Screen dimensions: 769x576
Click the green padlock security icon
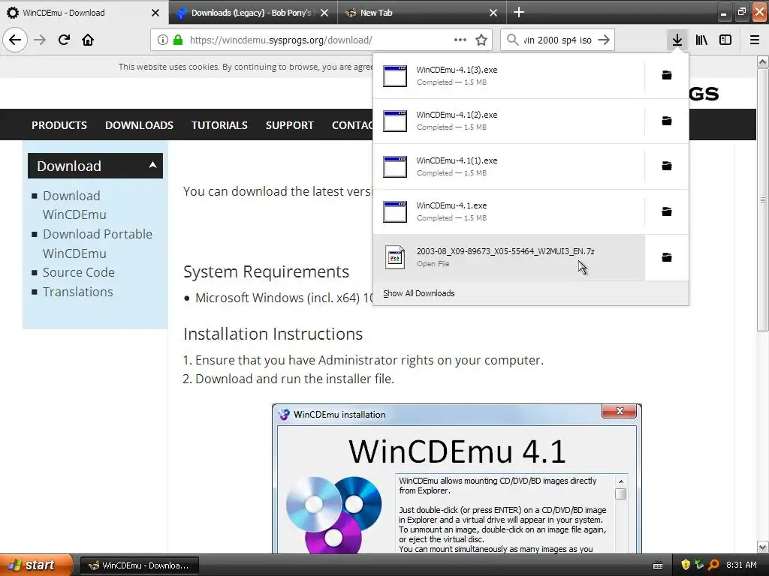click(178, 40)
